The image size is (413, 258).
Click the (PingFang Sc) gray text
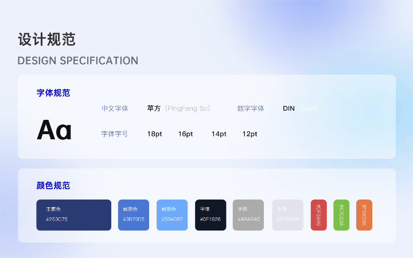click(188, 108)
